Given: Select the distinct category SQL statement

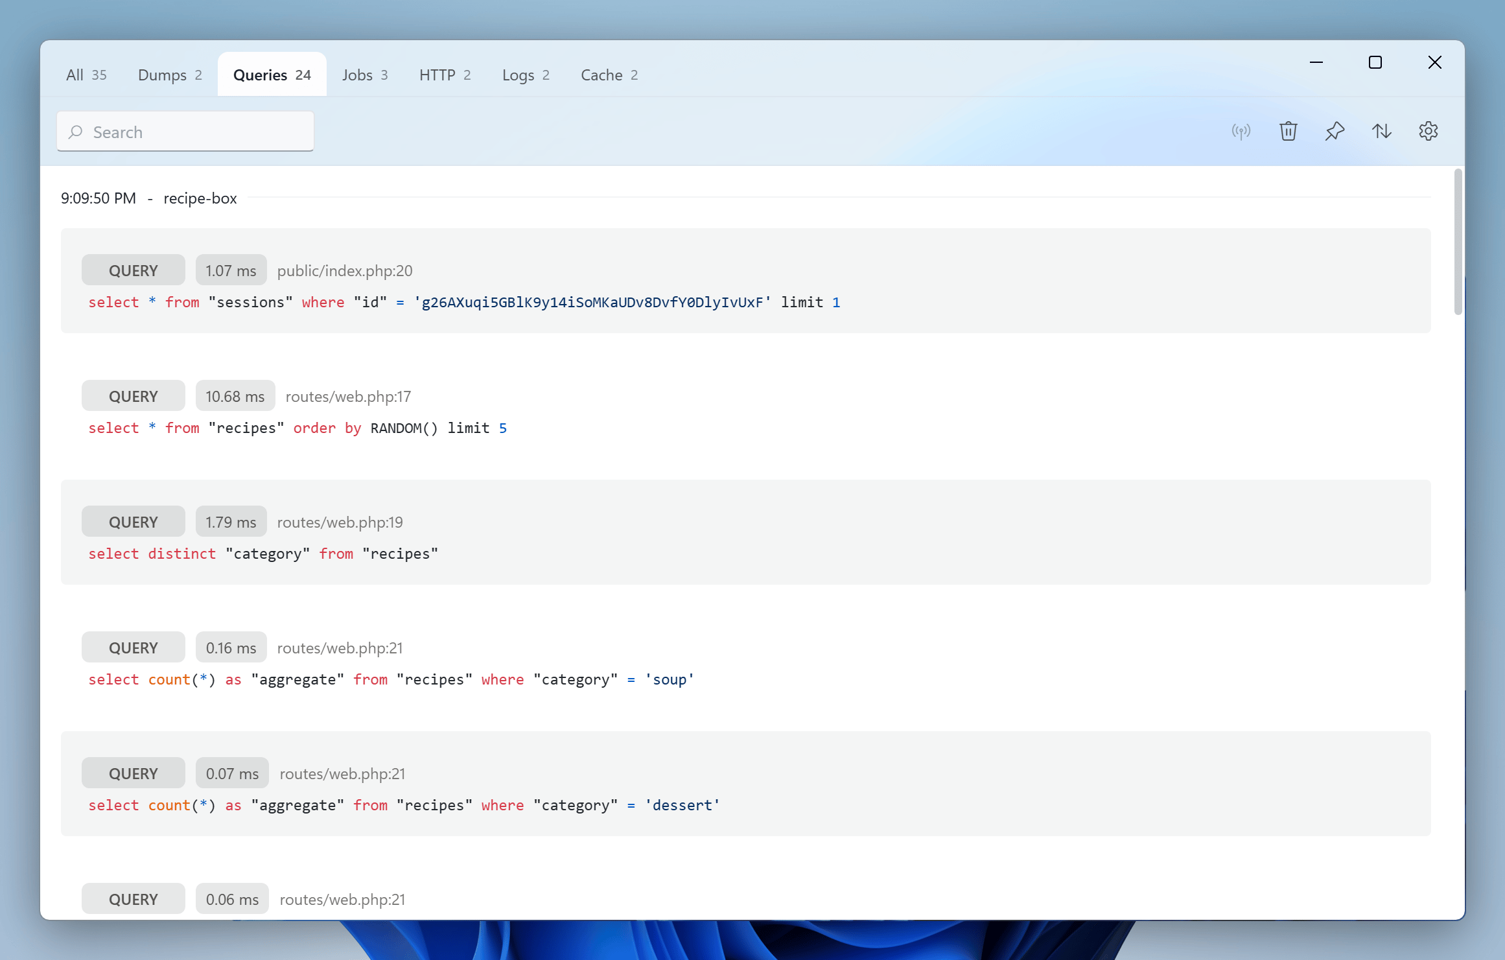Looking at the screenshot, I should pos(263,554).
